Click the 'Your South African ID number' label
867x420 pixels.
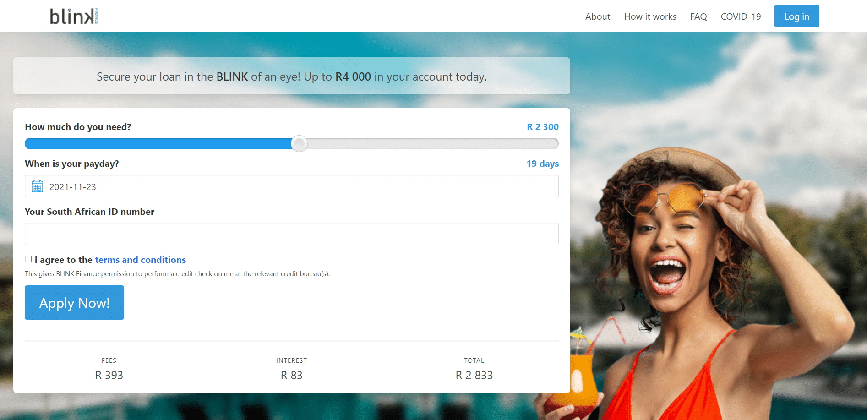89,212
